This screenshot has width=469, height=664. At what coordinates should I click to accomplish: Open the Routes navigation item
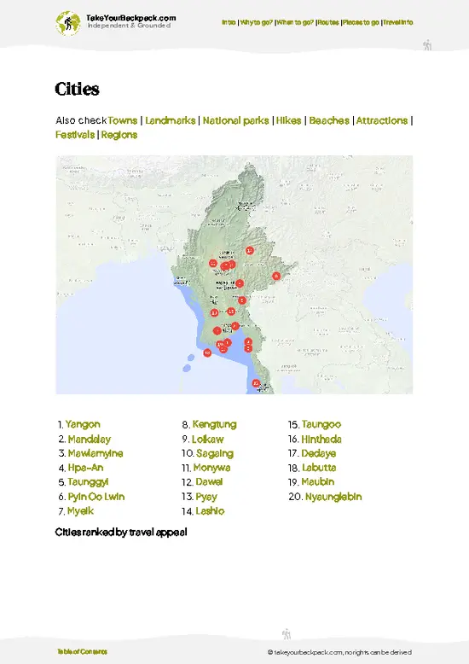pos(328,22)
